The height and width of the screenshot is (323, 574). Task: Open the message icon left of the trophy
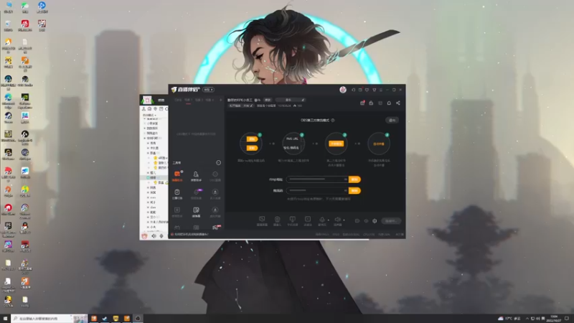click(367, 90)
